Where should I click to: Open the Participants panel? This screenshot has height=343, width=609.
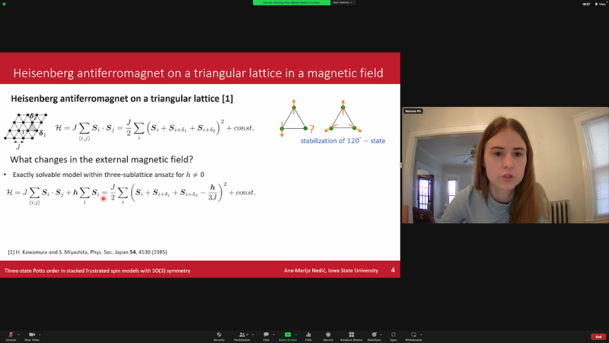click(x=242, y=336)
